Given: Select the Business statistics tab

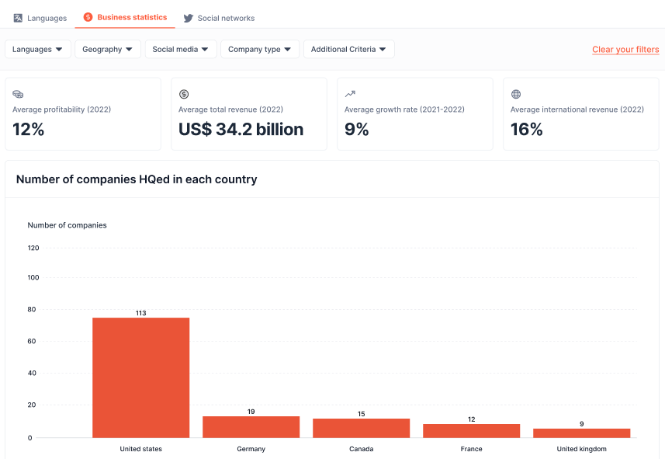Looking at the screenshot, I should (x=131, y=17).
